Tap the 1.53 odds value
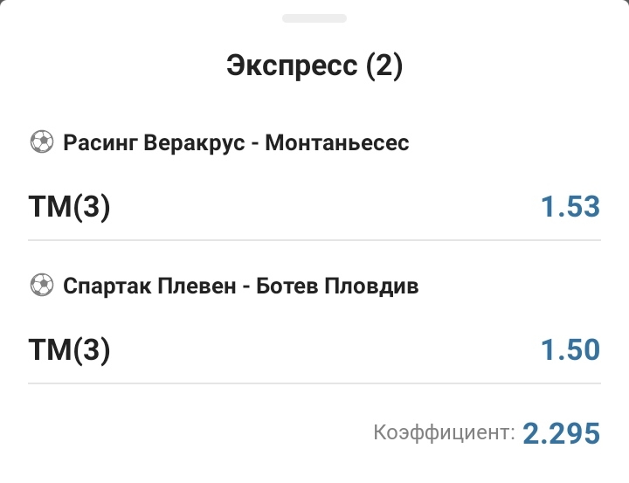Image resolution: width=629 pixels, height=483 pixels. [x=570, y=207]
